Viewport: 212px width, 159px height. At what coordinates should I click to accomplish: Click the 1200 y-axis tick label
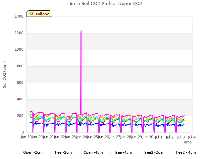point(19,33)
